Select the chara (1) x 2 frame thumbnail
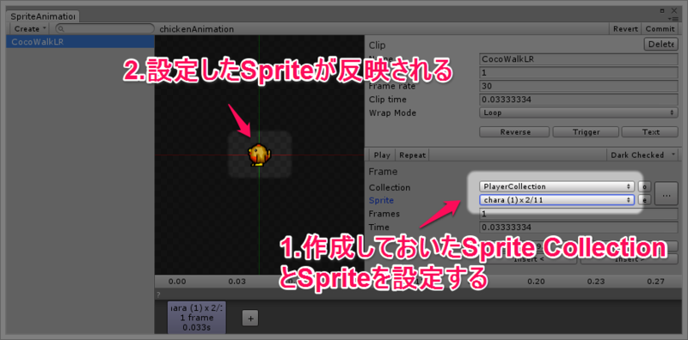 (197, 318)
